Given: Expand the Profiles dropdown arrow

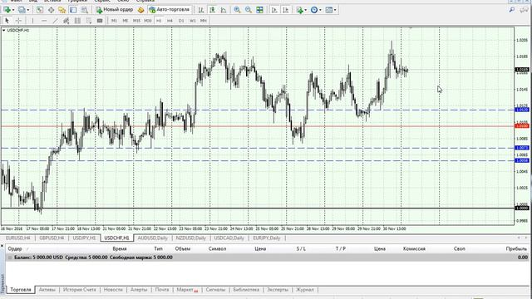Looking at the screenshot, I should point(27,10).
